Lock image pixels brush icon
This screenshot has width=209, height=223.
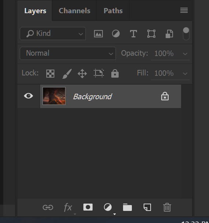[x=67, y=74]
